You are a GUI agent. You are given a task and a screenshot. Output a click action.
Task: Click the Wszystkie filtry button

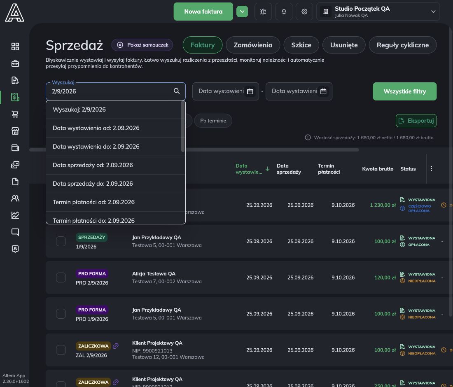[x=404, y=91]
